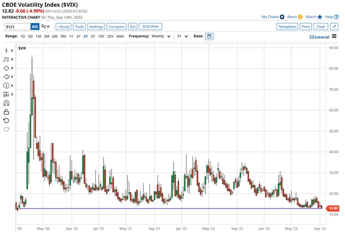345x238 pixels.
Task: Select the 5D range
Action: click(x=30, y=37)
